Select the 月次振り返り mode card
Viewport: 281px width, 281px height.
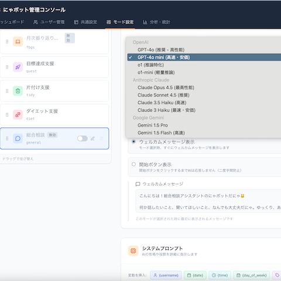tap(54, 42)
